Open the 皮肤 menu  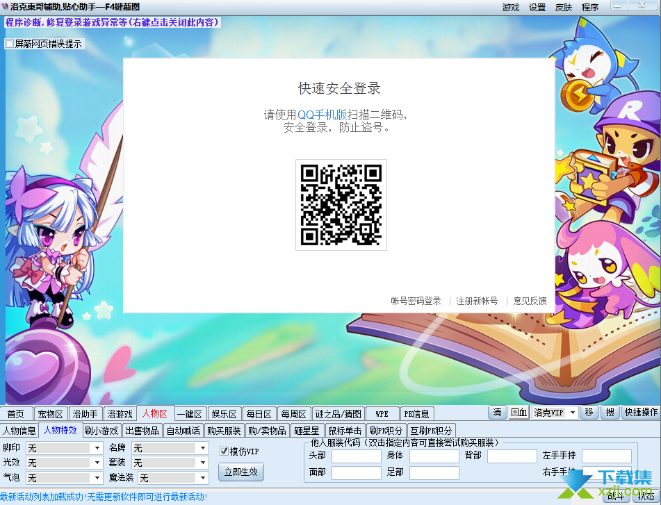(x=564, y=7)
